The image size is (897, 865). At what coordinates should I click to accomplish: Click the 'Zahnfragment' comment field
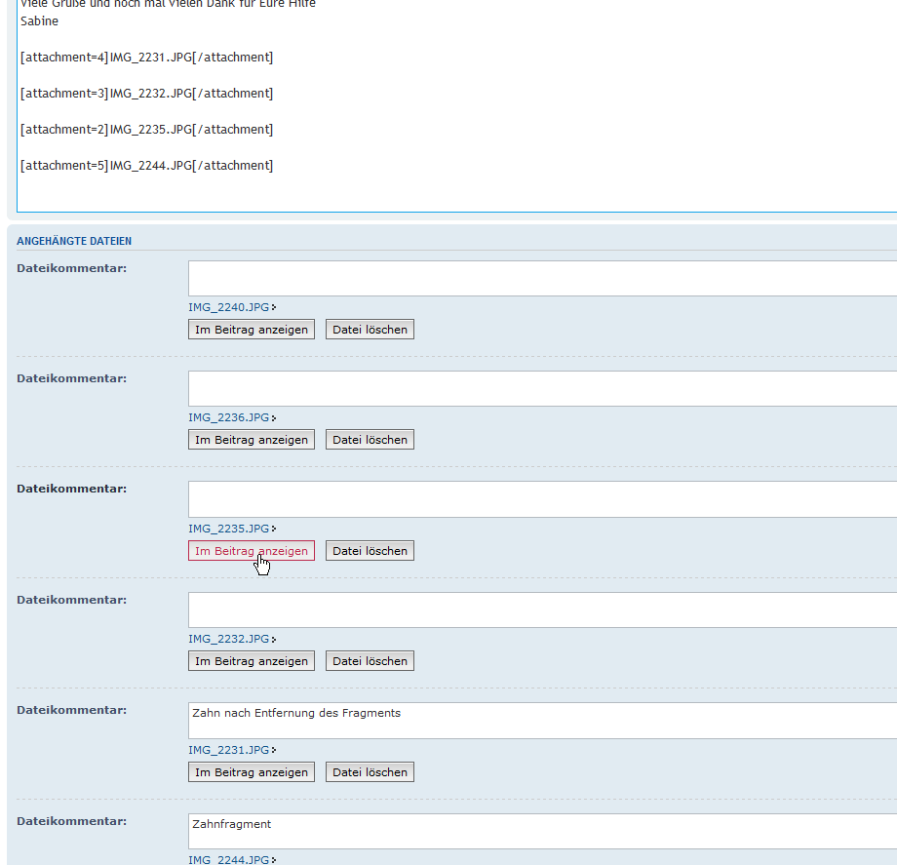tap(541, 832)
